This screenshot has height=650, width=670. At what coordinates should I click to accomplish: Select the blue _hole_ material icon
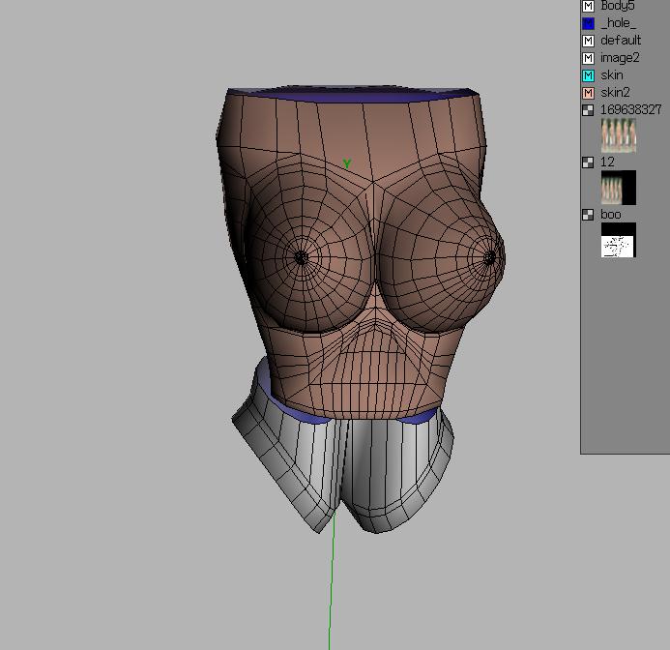[x=588, y=23]
